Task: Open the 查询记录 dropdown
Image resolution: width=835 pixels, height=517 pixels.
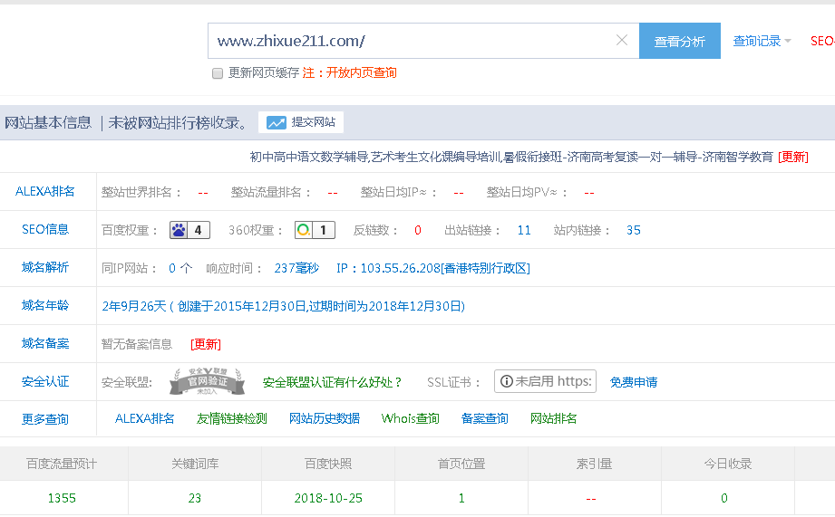Action: click(x=762, y=41)
